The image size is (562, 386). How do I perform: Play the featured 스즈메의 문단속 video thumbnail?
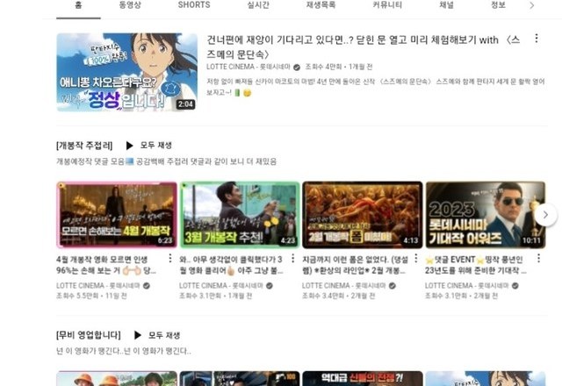pyautogui.click(x=127, y=72)
